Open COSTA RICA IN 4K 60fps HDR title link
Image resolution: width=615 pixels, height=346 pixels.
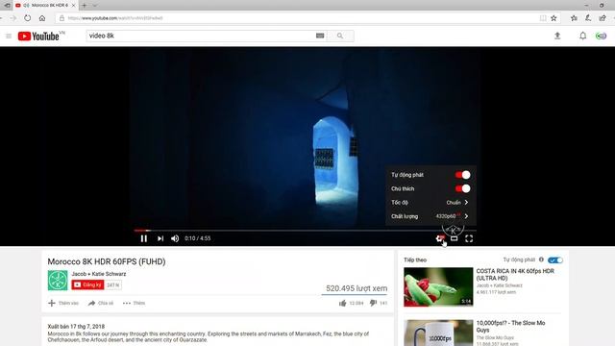pos(515,274)
